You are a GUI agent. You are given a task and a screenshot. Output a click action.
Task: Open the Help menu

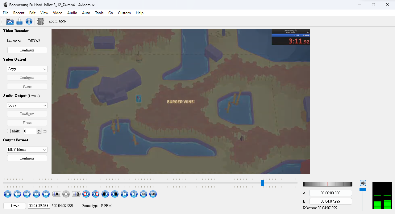pos(140,13)
